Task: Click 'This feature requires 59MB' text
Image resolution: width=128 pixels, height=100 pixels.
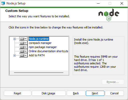Action: (96, 63)
